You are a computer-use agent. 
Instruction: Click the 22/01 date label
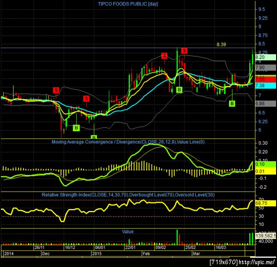[130, 248]
